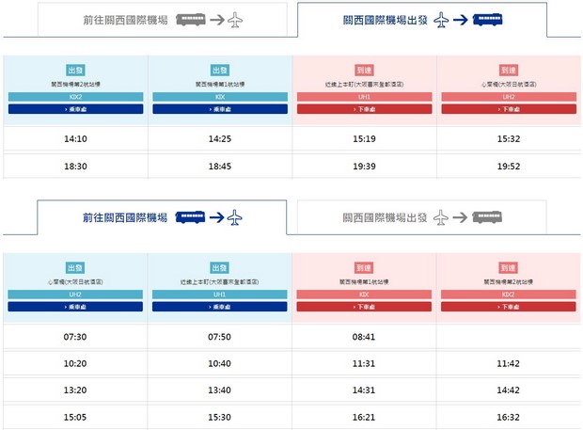Click blue bus icon in lower left tab

pyautogui.click(x=190, y=216)
